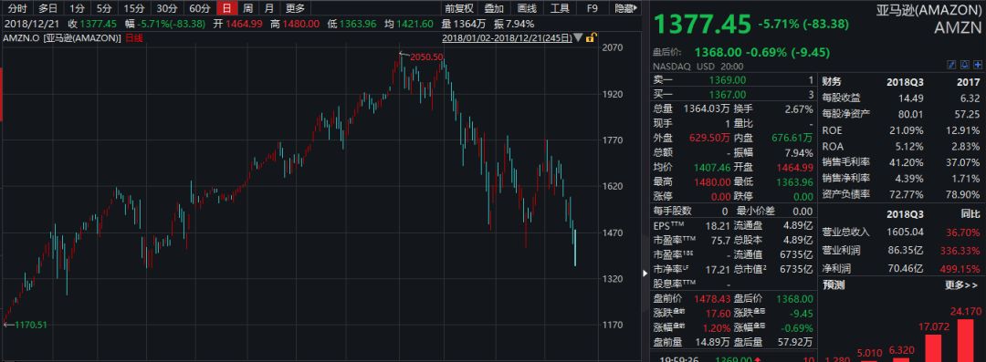Screen dimensions: 986x362
Task: Click the F9 button
Action: click(592, 8)
